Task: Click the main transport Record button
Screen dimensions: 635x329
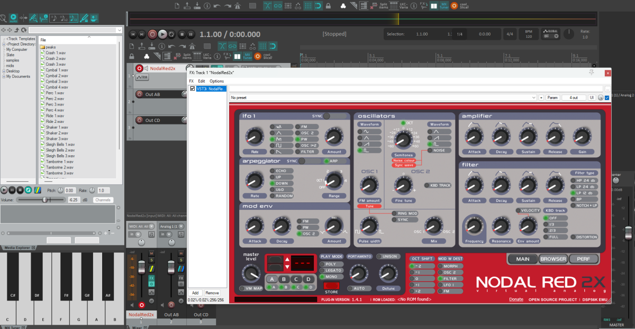Action: tap(152, 34)
